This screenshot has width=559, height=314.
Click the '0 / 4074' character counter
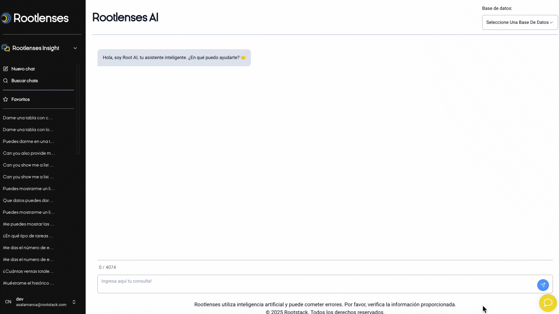pyautogui.click(x=107, y=267)
